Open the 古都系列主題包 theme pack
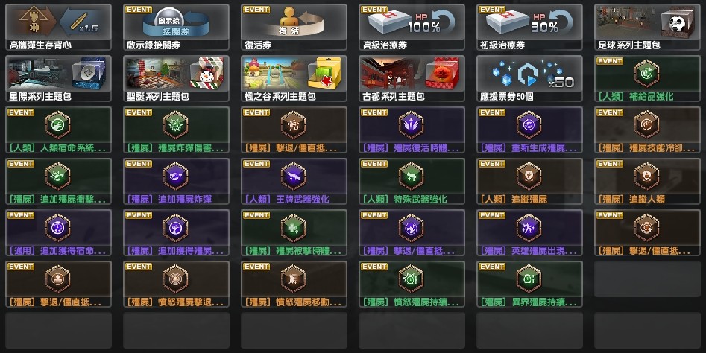This screenshot has width=706, height=353. (412, 78)
